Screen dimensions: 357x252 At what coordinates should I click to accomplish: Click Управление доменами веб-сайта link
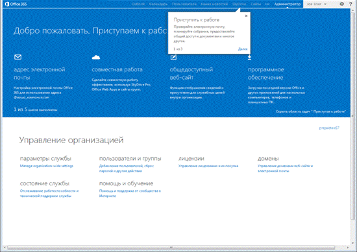(285, 168)
